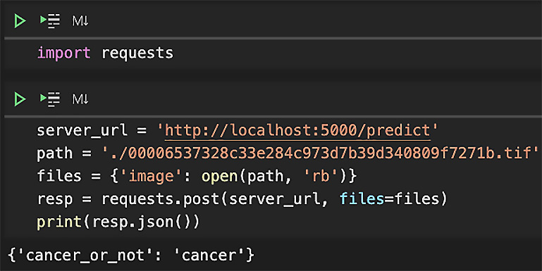
Task: Click the requests.post line
Action: 242,199
